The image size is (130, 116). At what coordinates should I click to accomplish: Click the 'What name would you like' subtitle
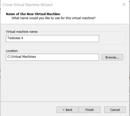coord(53,18)
